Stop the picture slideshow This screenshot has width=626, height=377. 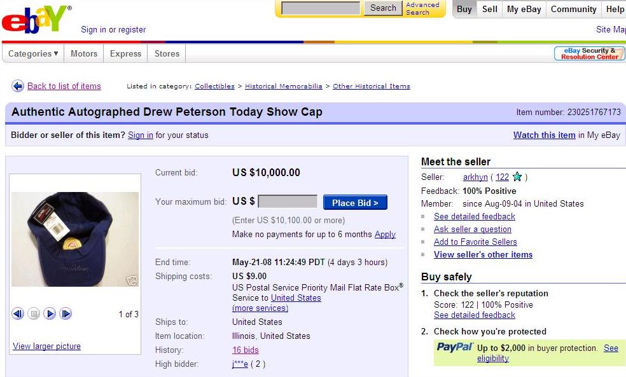point(34,314)
